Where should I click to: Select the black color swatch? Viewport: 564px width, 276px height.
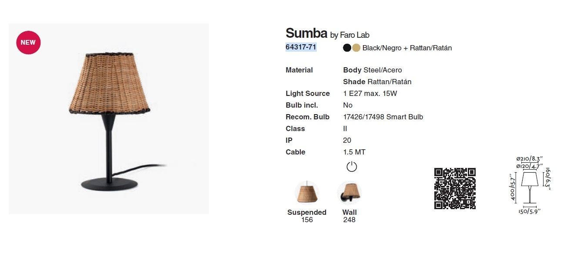pyautogui.click(x=347, y=48)
